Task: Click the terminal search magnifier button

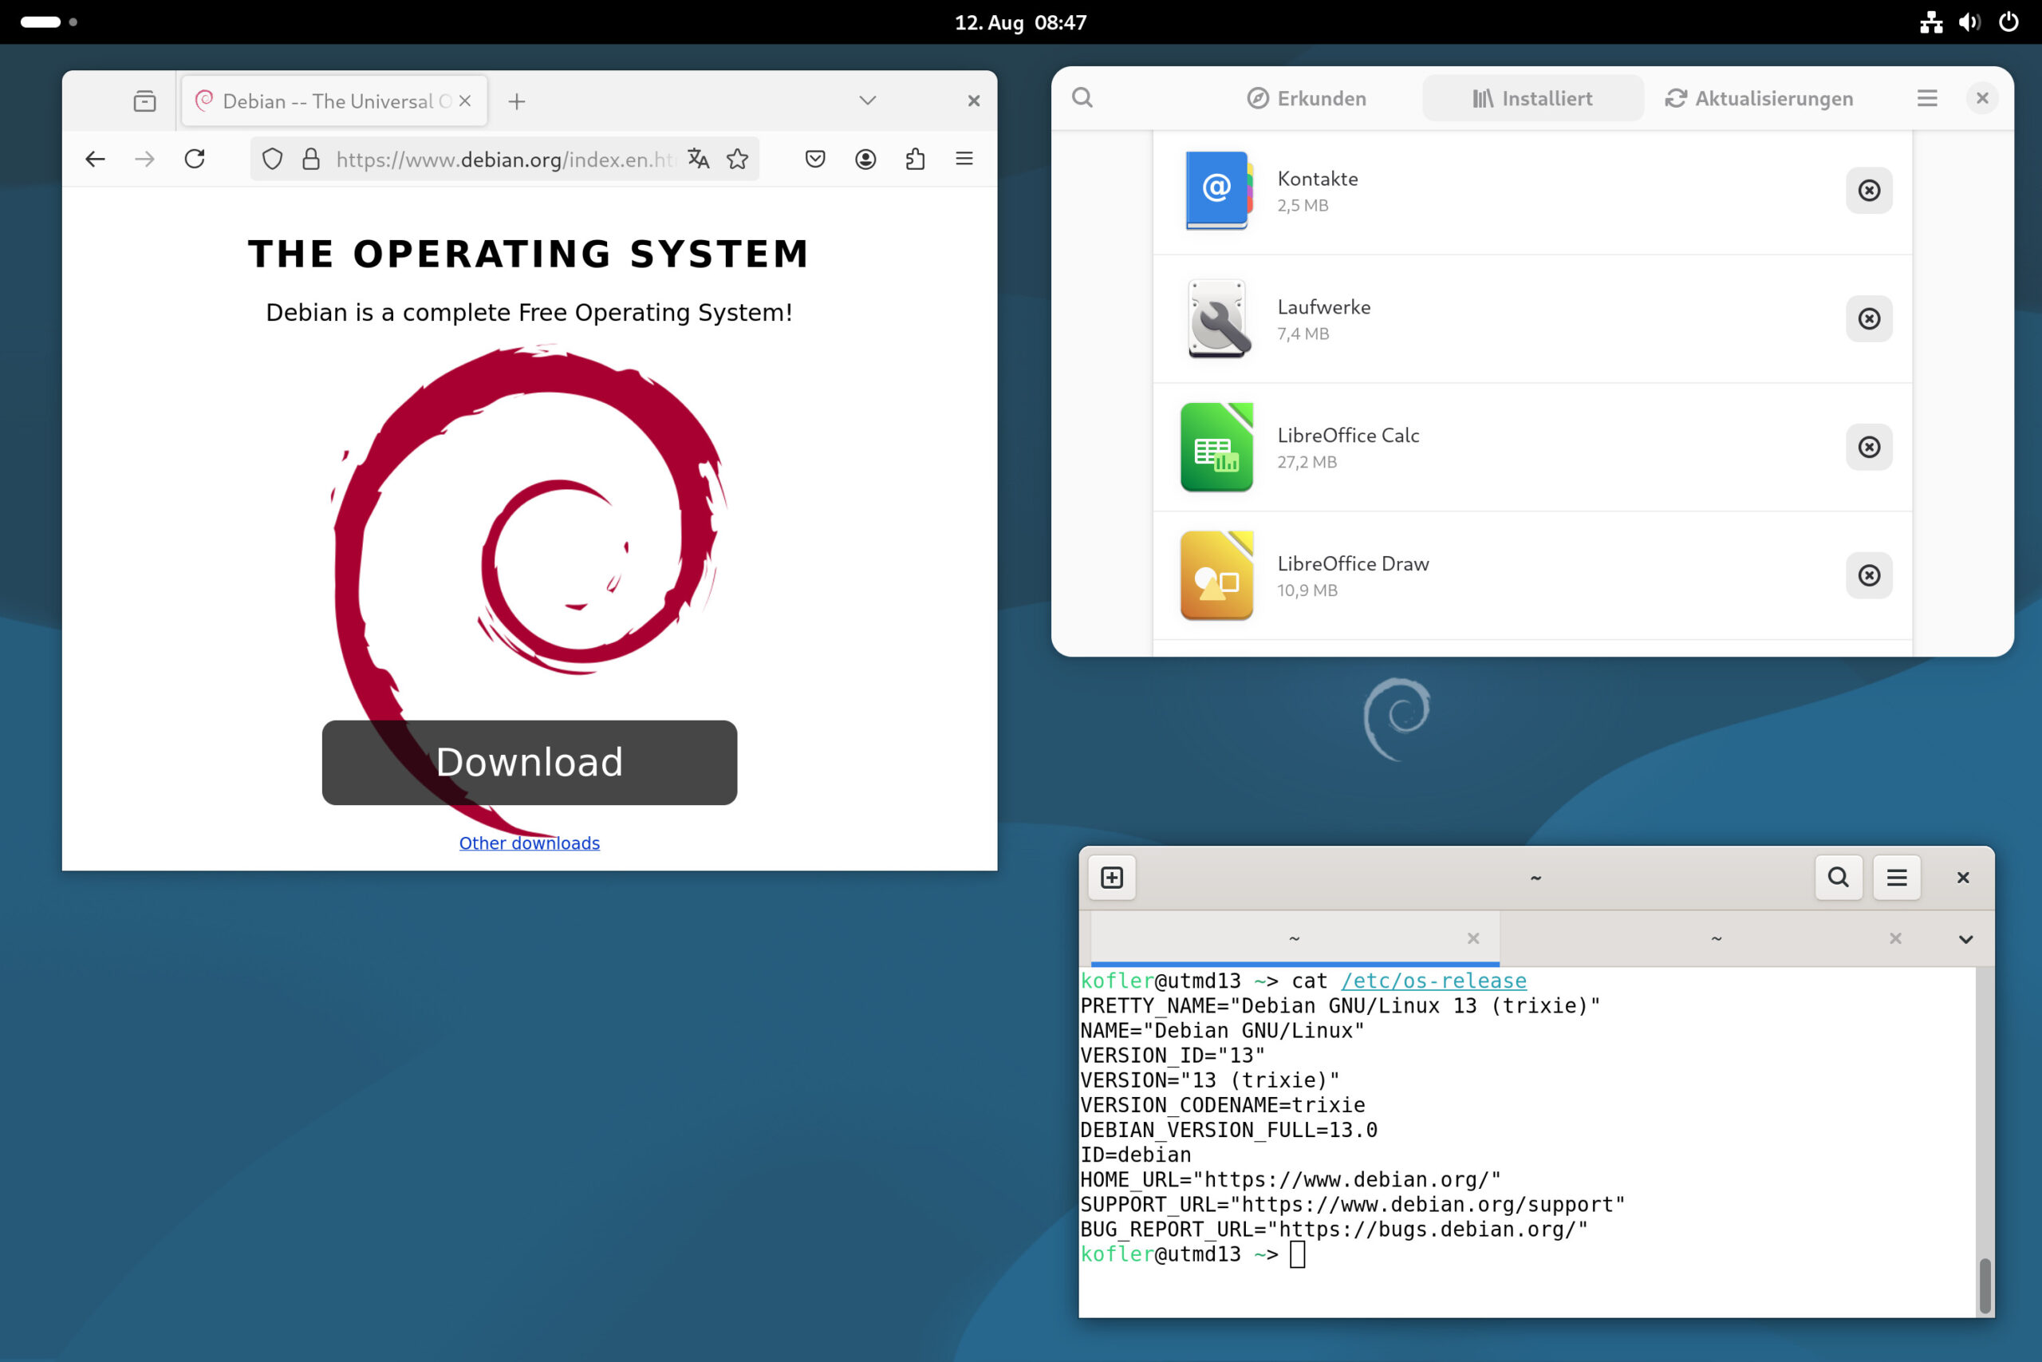Action: tap(1838, 878)
